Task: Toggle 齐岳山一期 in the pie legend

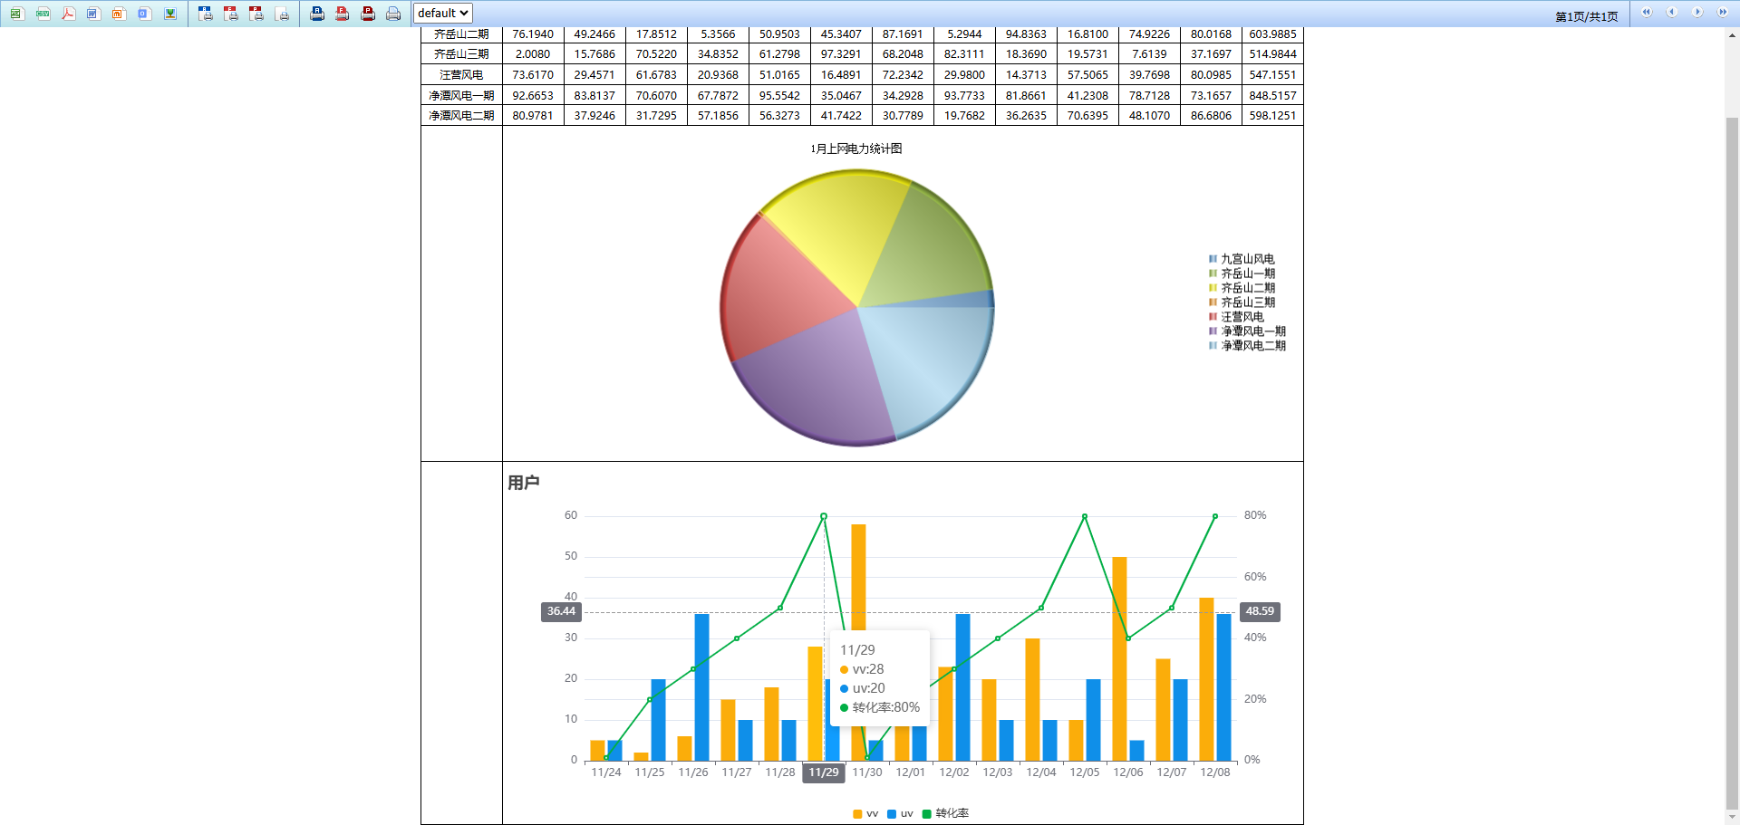Action: (1242, 273)
